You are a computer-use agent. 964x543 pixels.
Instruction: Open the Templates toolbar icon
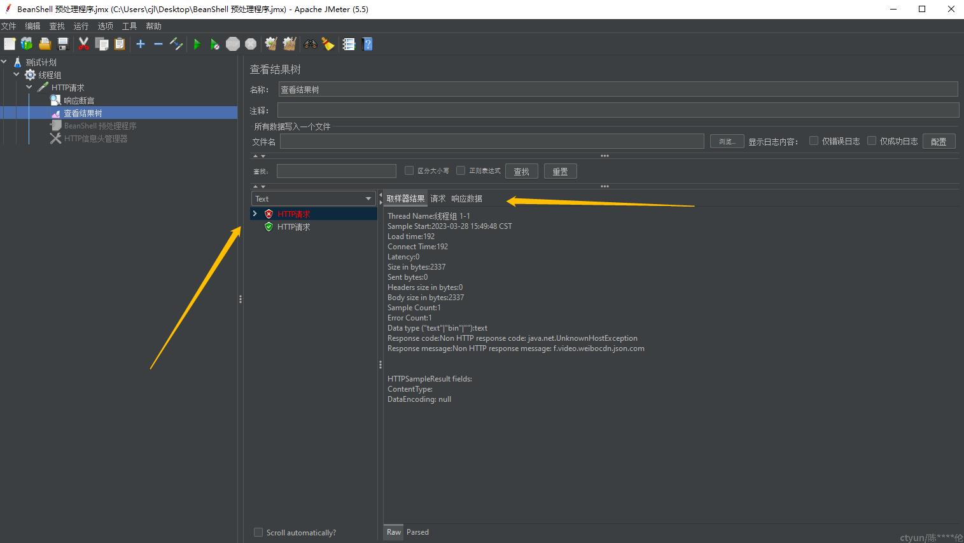pyautogui.click(x=27, y=44)
